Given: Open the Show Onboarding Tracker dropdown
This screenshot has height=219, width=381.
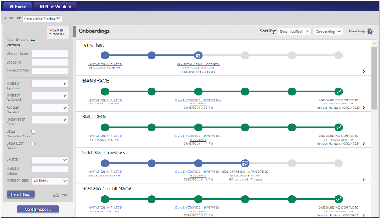Looking at the screenshot, I should point(42,19).
